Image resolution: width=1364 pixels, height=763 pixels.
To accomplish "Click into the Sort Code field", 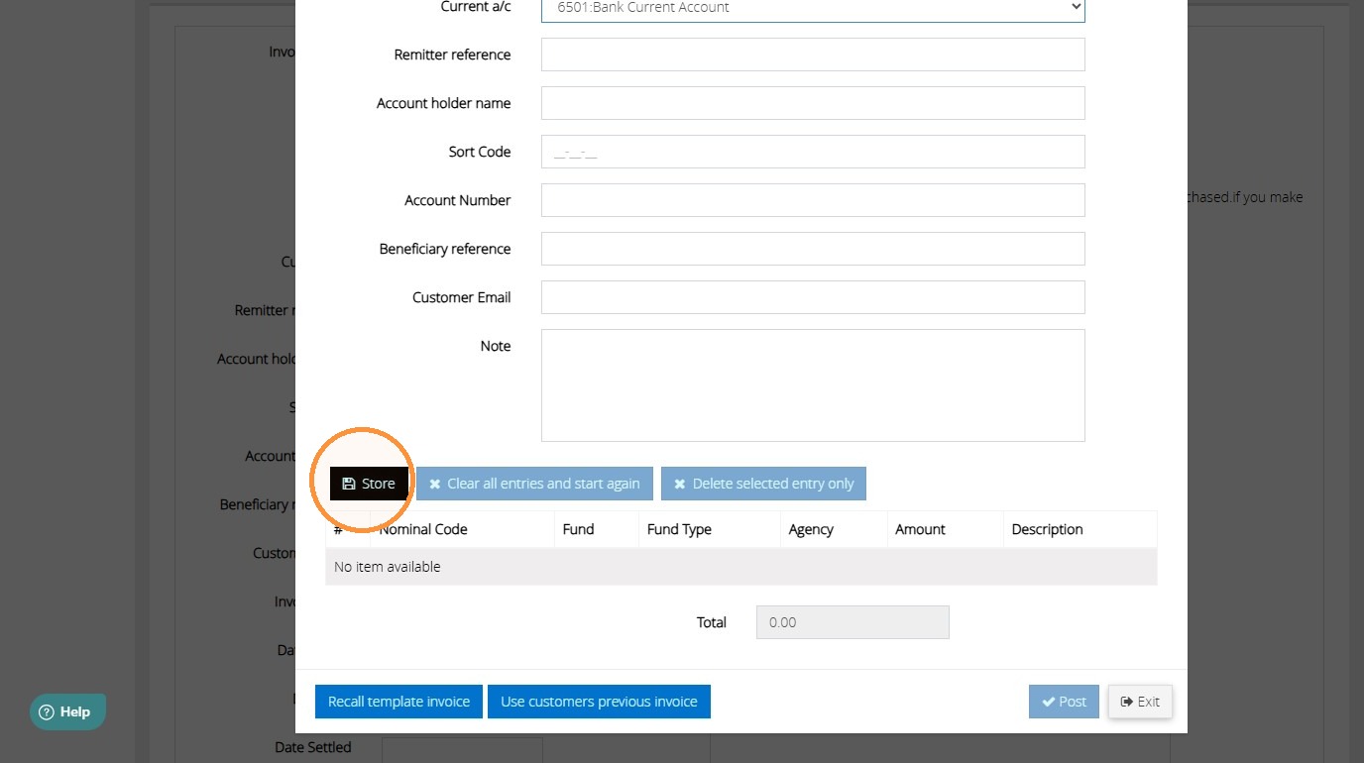I will point(813,152).
